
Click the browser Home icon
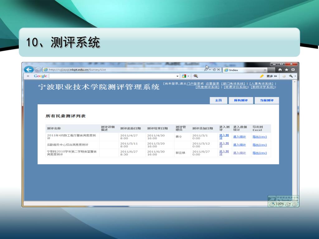coord(280,70)
